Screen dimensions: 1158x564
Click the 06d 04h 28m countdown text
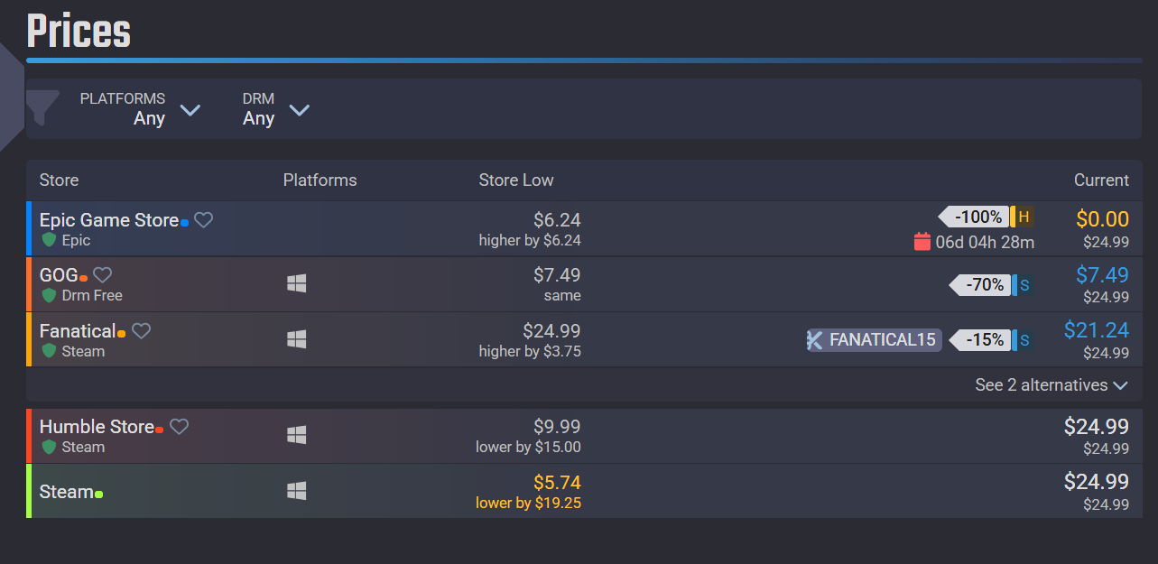pyautogui.click(x=985, y=242)
